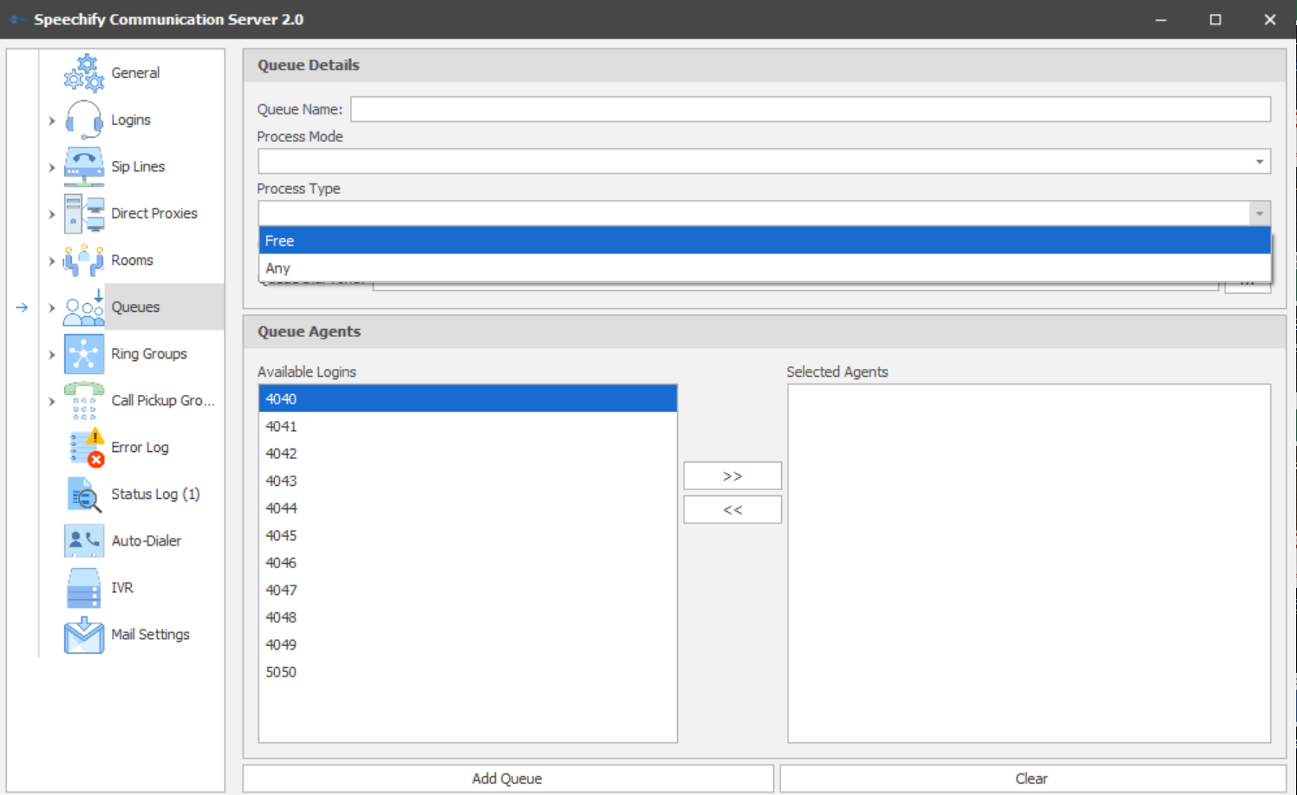Select IVR label in sidebar
Image resolution: width=1297 pixels, height=795 pixels.
pyautogui.click(x=122, y=587)
